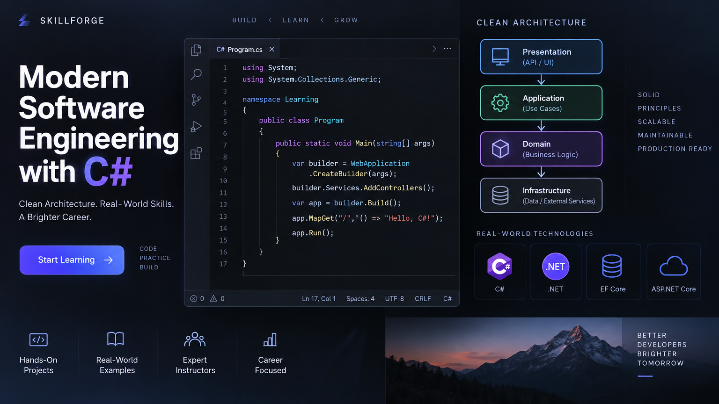The image size is (719, 404).
Task: Click line number 12 in the editor gutter
Action: tap(223, 205)
